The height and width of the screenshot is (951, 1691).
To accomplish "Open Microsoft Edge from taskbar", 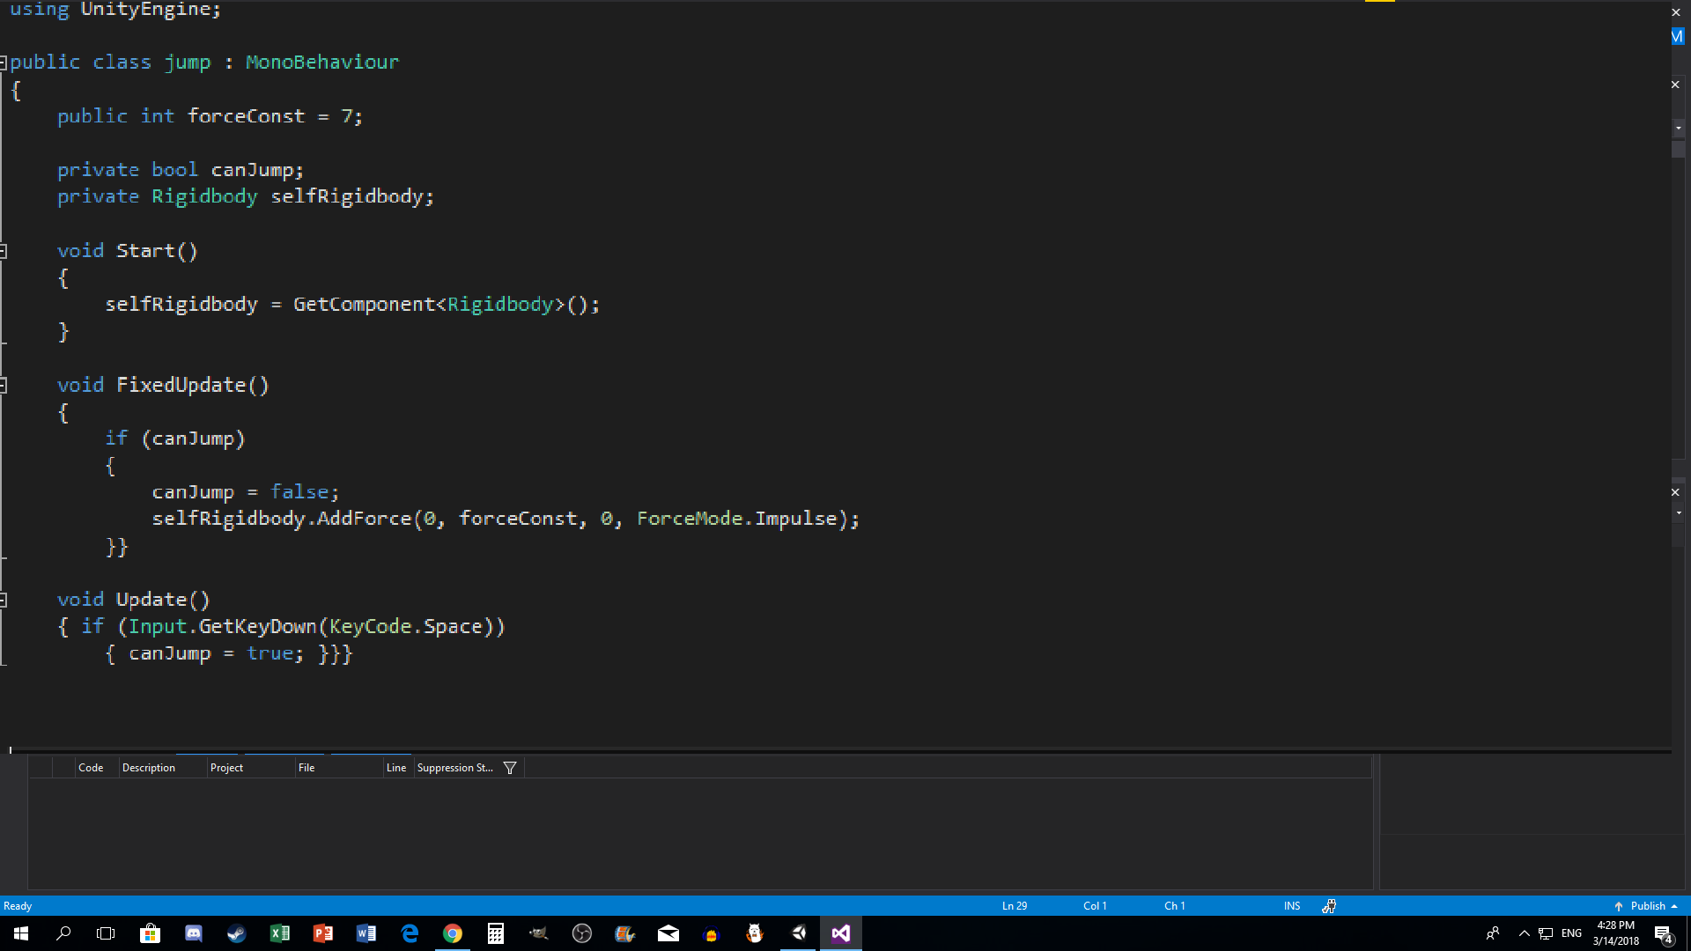I will coord(410,933).
